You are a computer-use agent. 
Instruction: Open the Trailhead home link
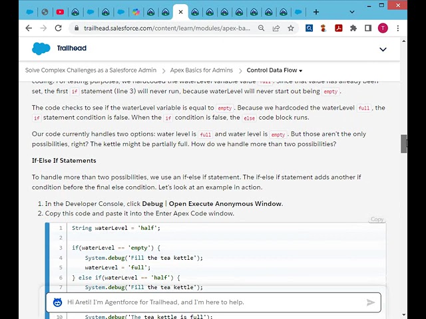(72, 49)
